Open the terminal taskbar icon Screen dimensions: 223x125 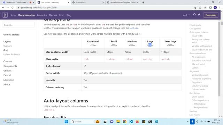click(x=150, y=122)
